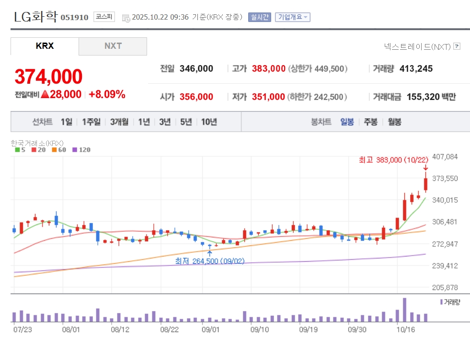470x345 pixels.
Task: Switch to the NXT tab
Action: pos(113,46)
